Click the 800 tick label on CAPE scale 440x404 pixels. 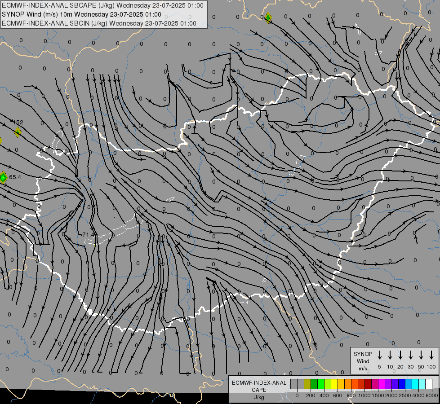(351, 395)
